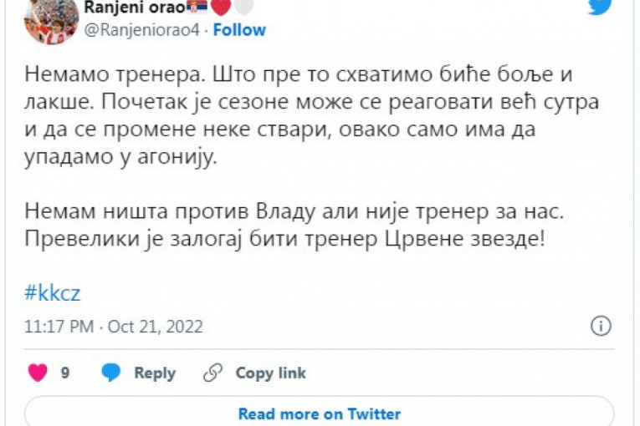
Task: Click the reply speech bubble icon
Action: click(110, 373)
